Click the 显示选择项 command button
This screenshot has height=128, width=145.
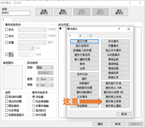(84, 46)
